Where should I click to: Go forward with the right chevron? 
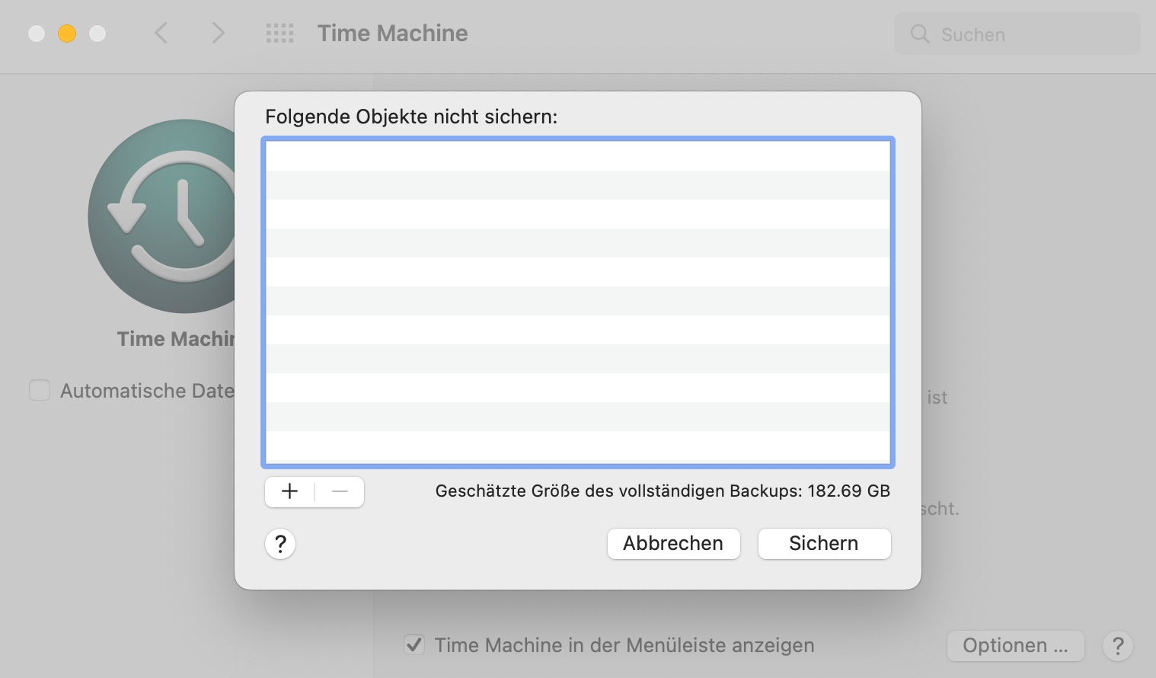click(219, 34)
